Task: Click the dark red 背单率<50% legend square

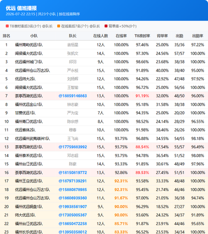Action: pyautogui.click(x=106, y=26)
